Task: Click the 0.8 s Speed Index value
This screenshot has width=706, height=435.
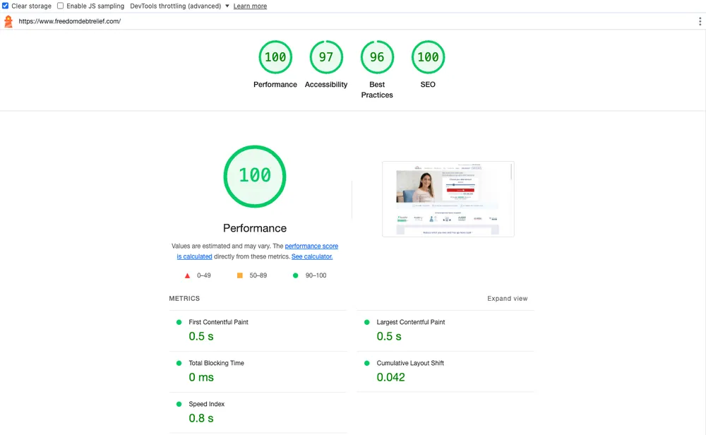Action: point(201,418)
